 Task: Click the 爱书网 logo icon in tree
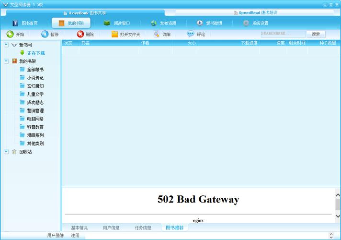(x=14, y=45)
